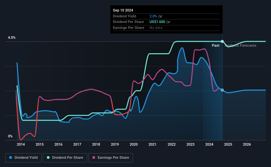The width and height of the screenshot is (271, 167).
Task: Click the Earnings Per Share tooltip row label
Action: [x=129, y=28]
